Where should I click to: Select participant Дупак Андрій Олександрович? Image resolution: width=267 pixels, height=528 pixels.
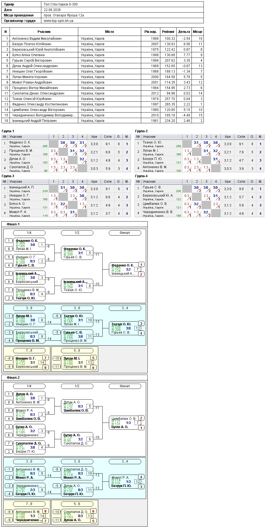coord(35,66)
